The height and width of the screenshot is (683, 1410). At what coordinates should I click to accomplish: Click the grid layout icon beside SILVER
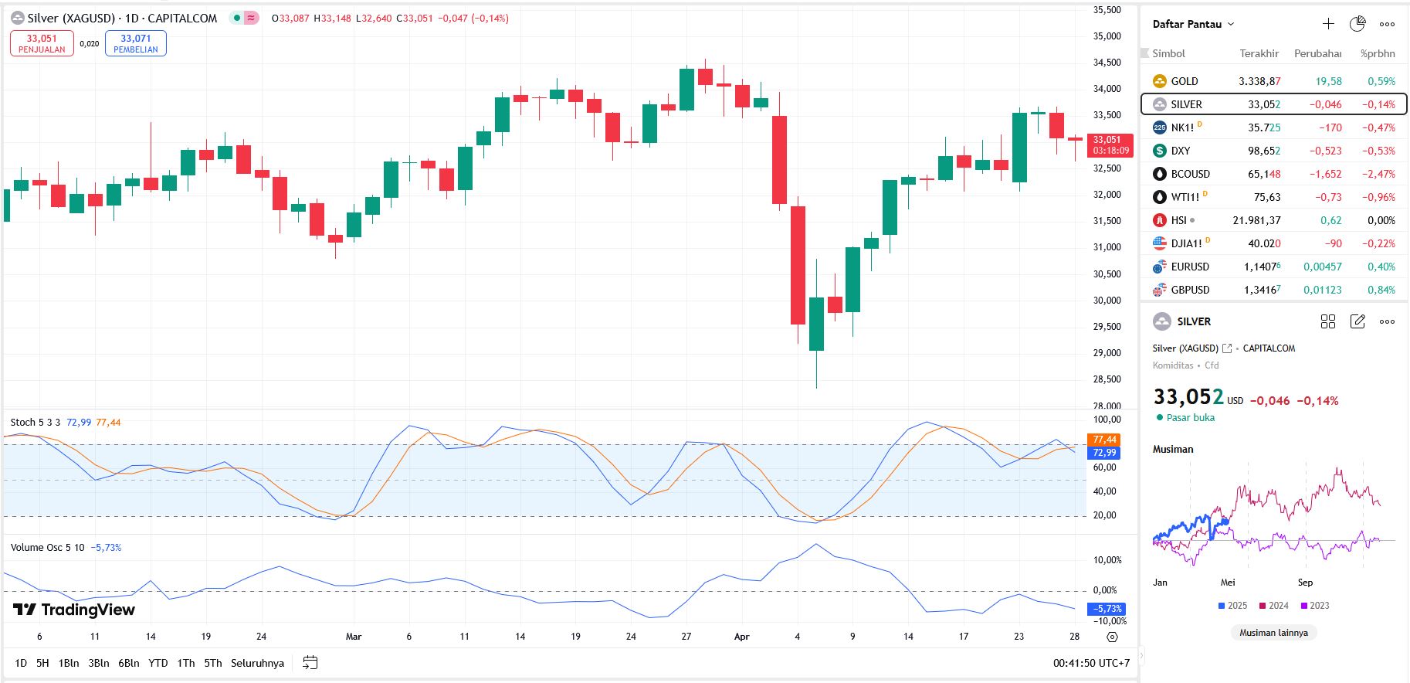pyautogui.click(x=1328, y=321)
